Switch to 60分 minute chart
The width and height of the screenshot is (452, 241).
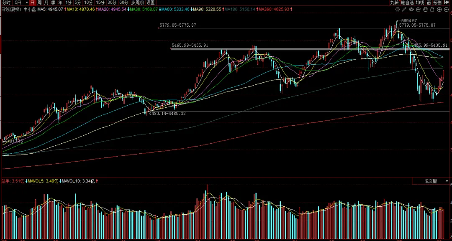[123, 3]
